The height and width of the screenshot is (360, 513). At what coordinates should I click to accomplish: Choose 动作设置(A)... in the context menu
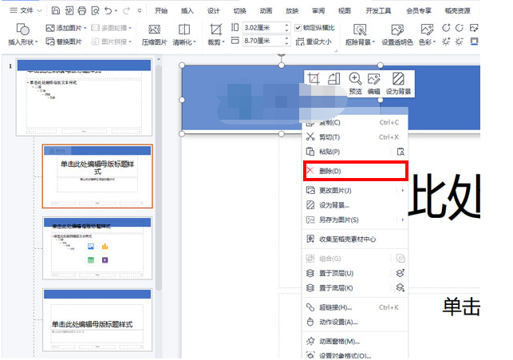coord(355,322)
